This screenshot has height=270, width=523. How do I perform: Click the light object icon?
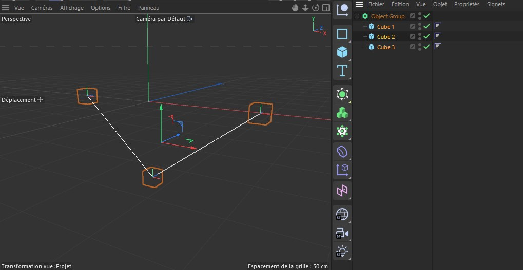pyautogui.click(x=342, y=252)
